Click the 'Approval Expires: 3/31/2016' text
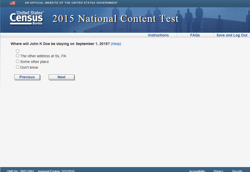 (x=56, y=171)
